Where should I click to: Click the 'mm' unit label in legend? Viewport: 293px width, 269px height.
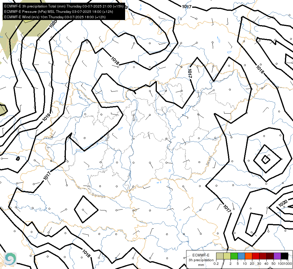tap(201, 265)
